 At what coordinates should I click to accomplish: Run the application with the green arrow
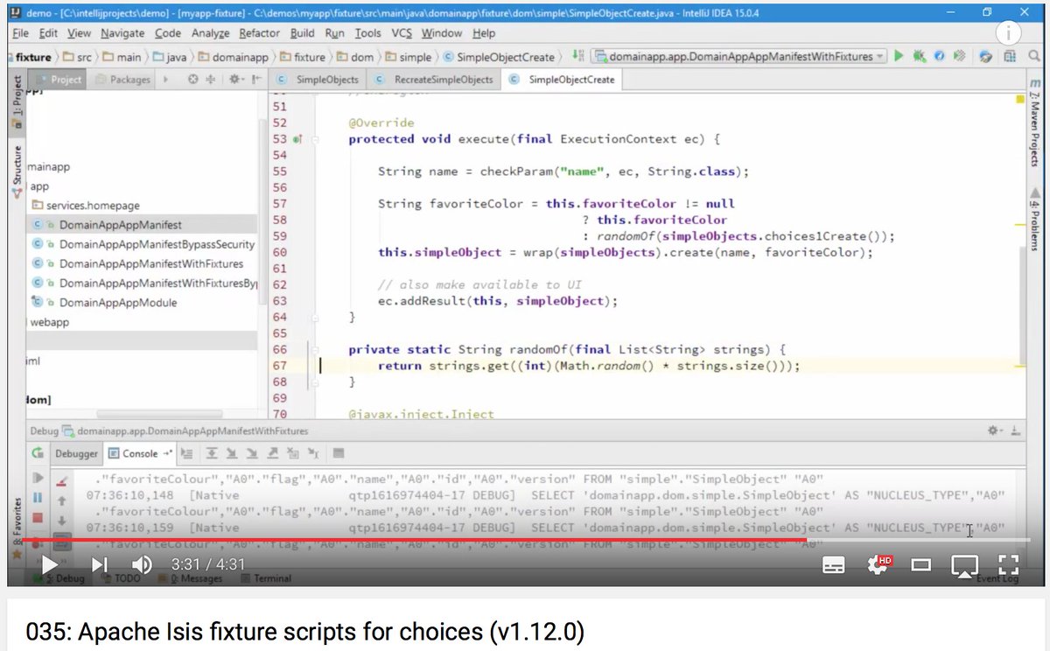pos(899,56)
